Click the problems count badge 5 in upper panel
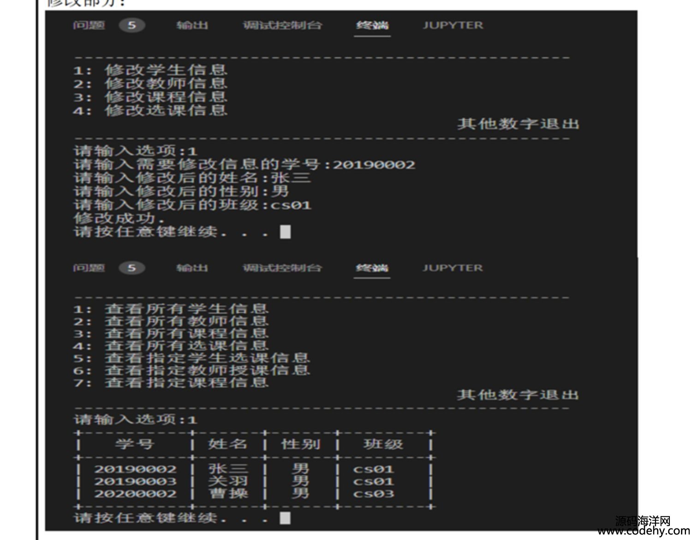 pyautogui.click(x=132, y=25)
